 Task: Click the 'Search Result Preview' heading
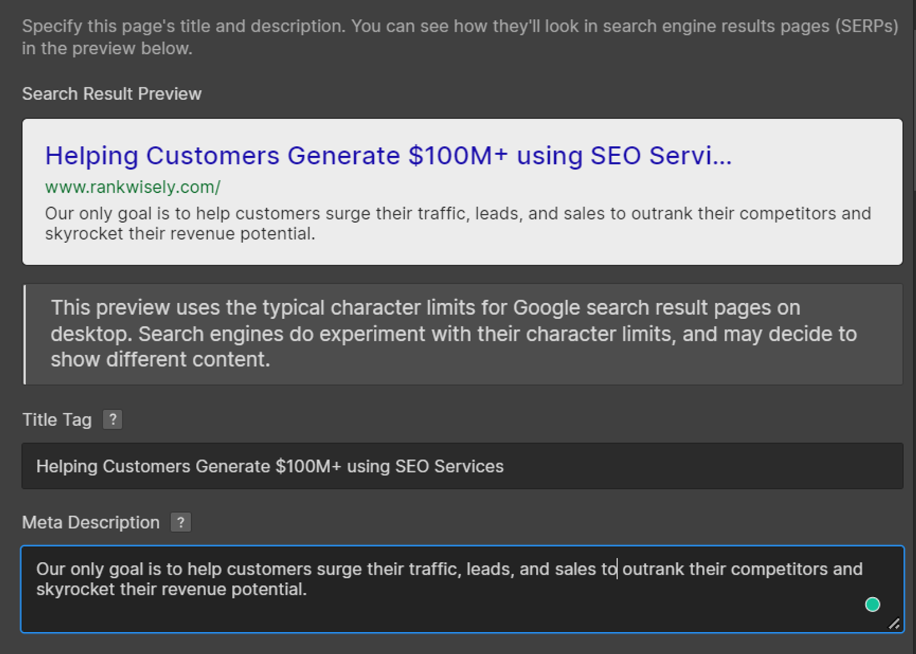point(112,94)
